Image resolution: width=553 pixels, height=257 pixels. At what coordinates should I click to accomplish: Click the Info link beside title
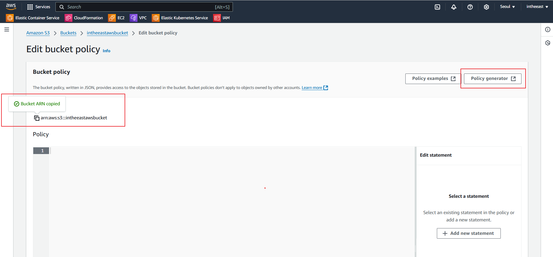pyautogui.click(x=107, y=51)
